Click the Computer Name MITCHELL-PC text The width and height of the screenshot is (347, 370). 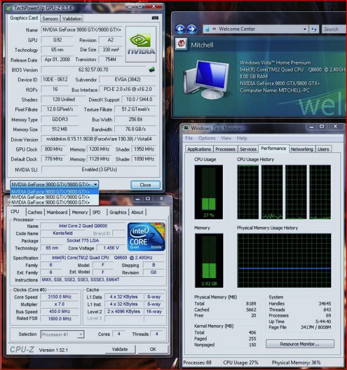275,90
